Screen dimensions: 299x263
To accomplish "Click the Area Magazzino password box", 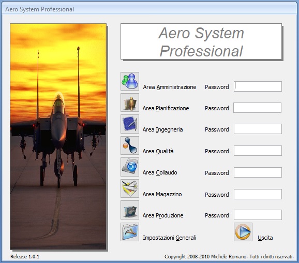I will pyautogui.click(x=258, y=194).
